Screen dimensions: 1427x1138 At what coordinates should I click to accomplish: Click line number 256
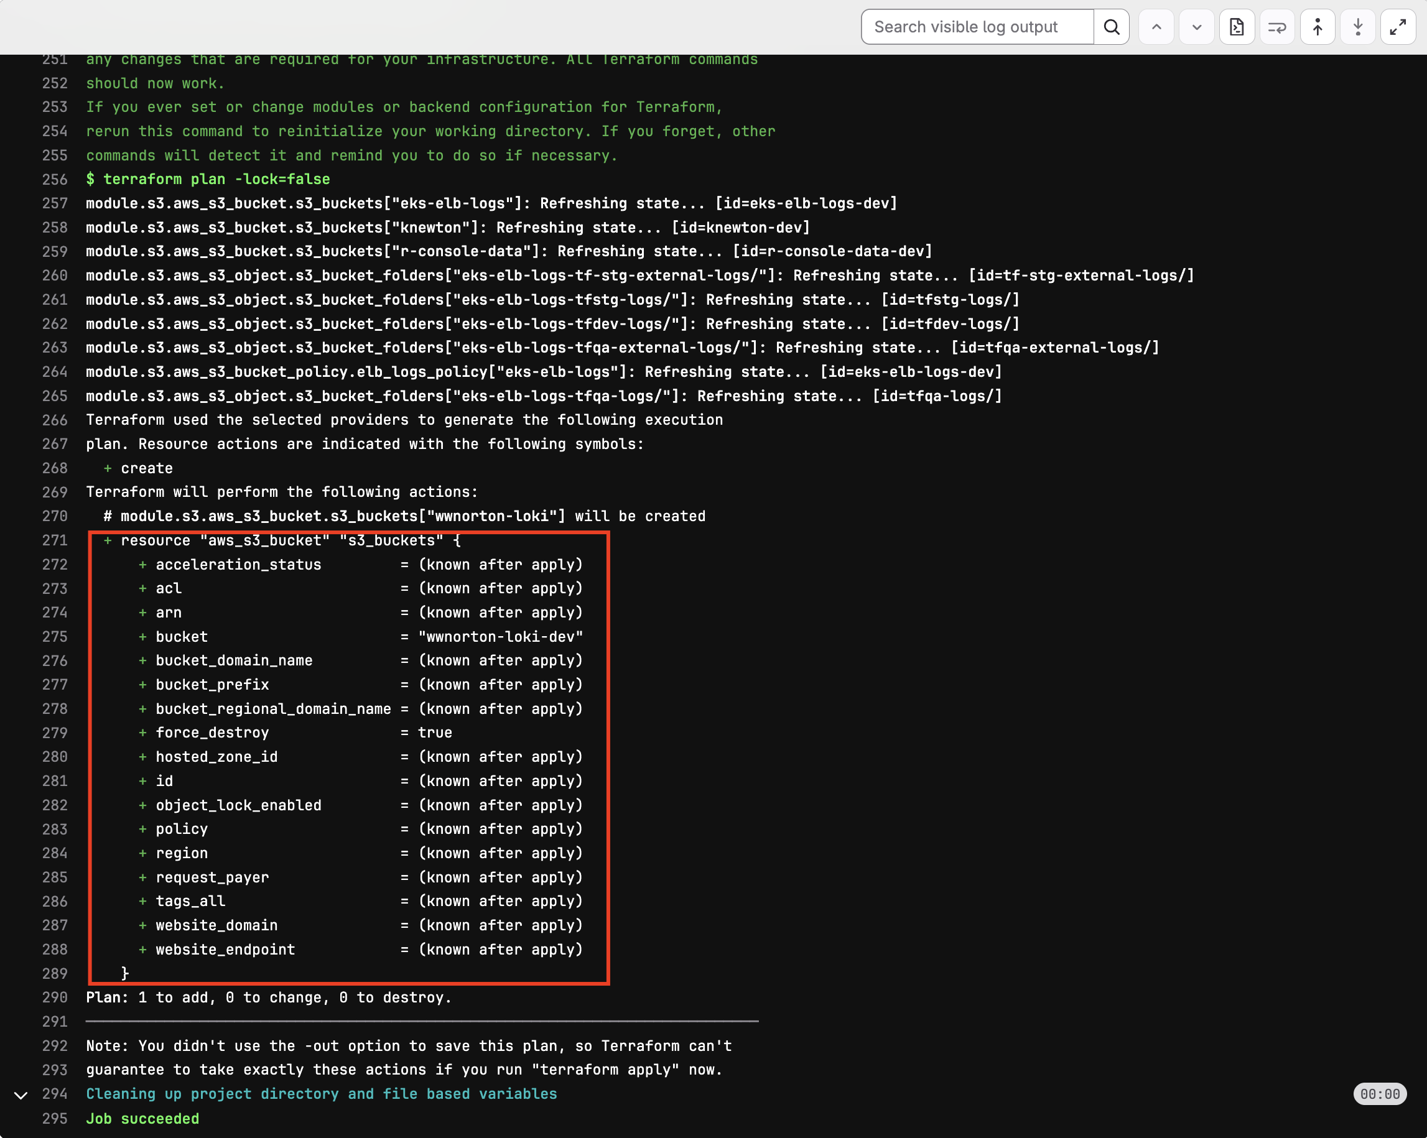(55, 179)
